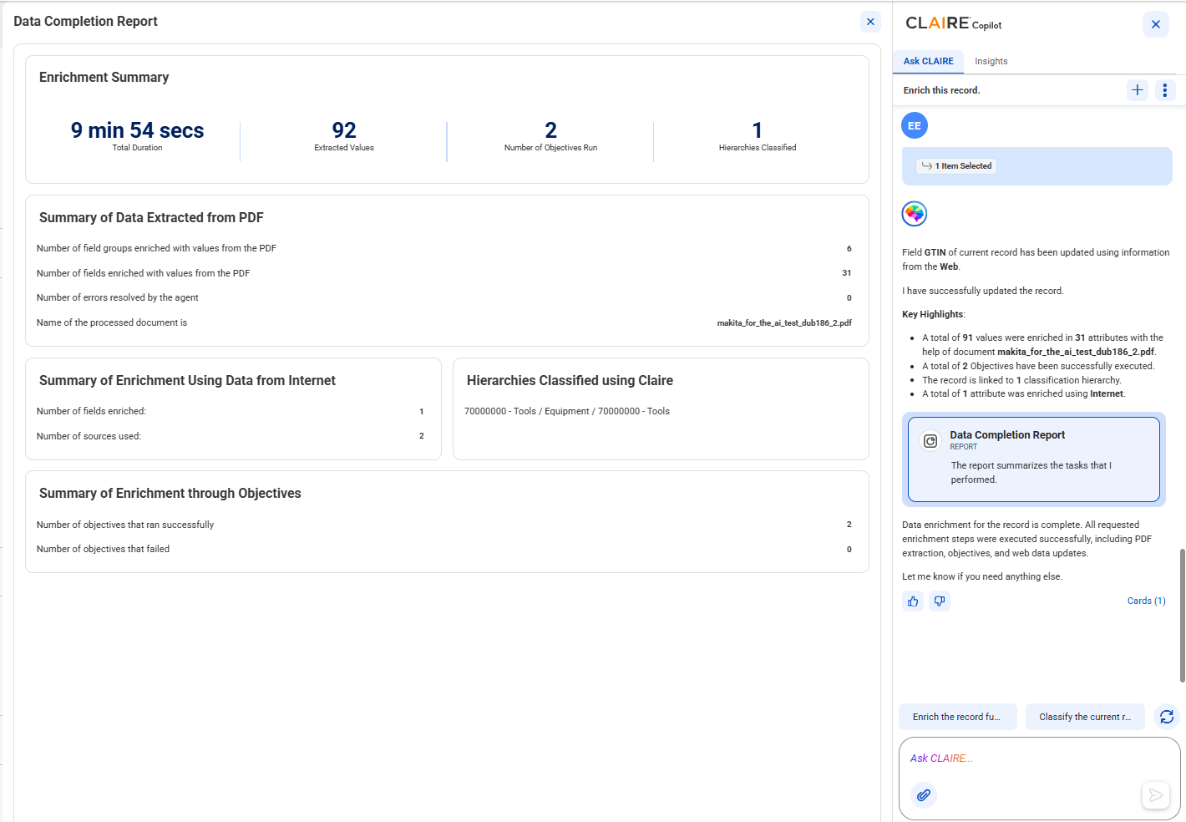Open the three-dot more options menu

1165,89
